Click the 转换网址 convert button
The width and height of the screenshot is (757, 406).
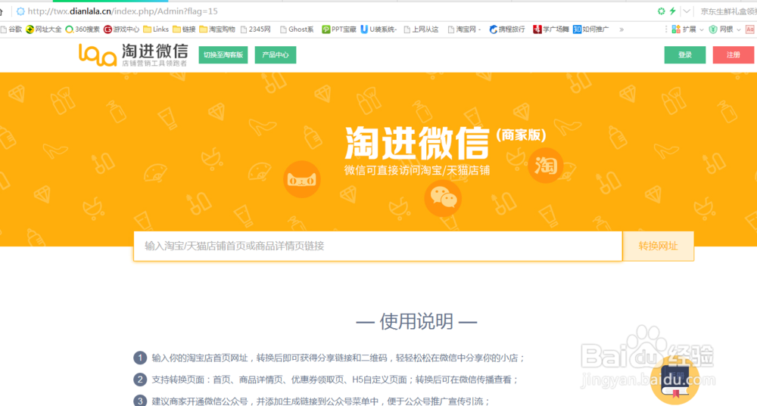tap(659, 246)
